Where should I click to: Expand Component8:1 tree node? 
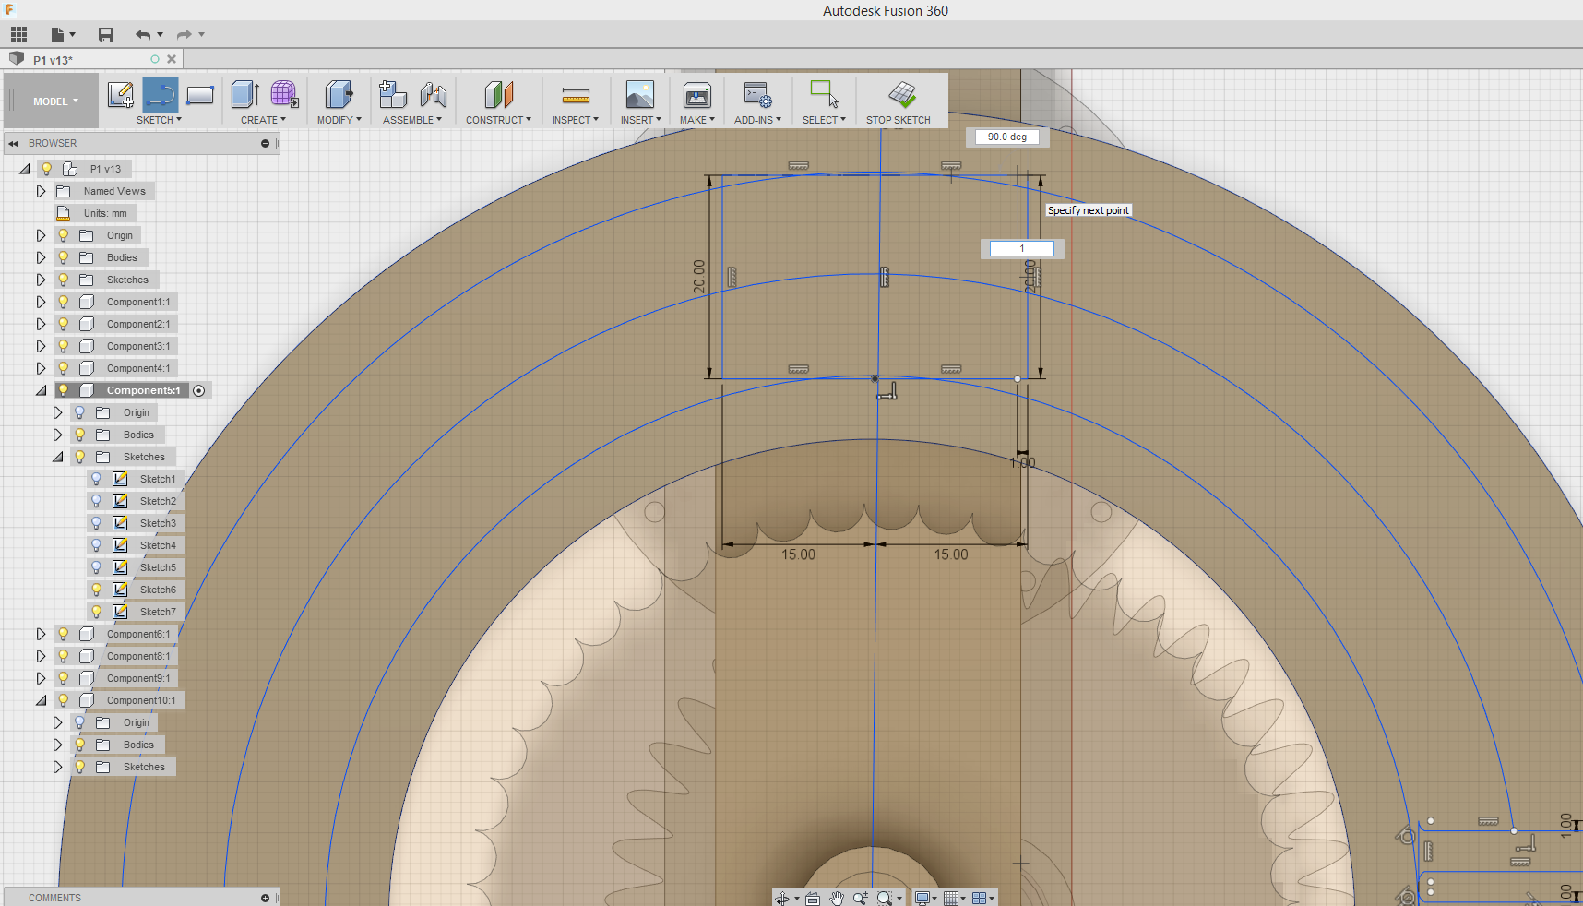[41, 656]
